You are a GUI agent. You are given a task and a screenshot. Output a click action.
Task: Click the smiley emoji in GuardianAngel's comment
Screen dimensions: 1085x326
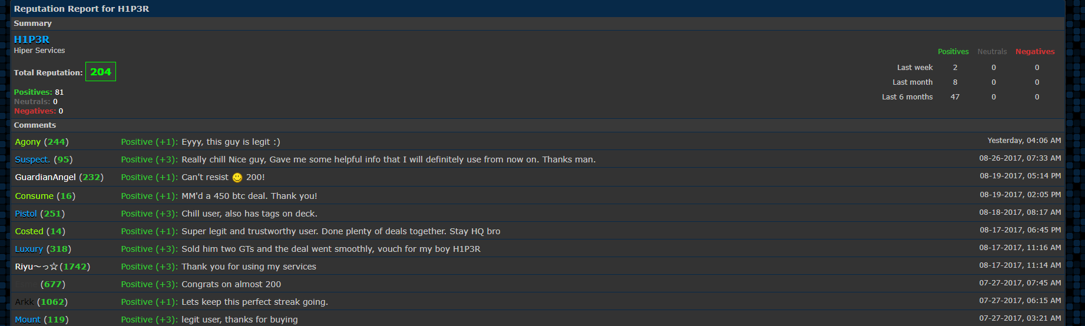pyautogui.click(x=237, y=178)
